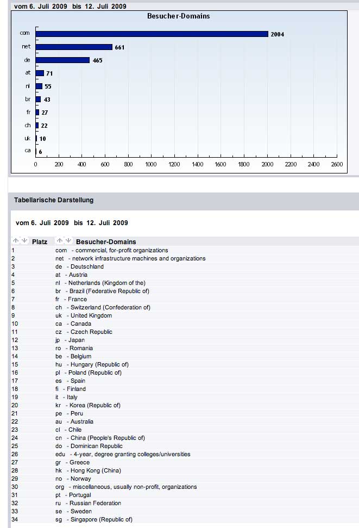
Task: Sort Platz column ascending with up arrow
Action: click(x=16, y=241)
